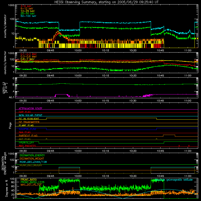The height and width of the screenshot is (201, 201).
Task: Click the HESSI Observing Summary title
Action: click(106, 2)
